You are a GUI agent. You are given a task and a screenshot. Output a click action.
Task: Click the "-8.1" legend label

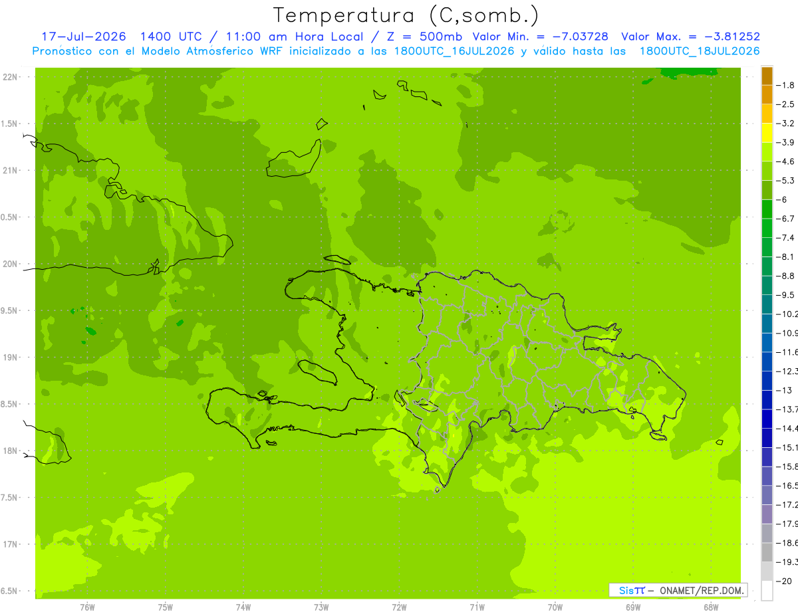click(x=786, y=257)
